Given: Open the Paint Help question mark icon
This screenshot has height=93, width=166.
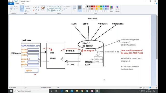Looking at the screenshot, I should click(x=156, y=4).
